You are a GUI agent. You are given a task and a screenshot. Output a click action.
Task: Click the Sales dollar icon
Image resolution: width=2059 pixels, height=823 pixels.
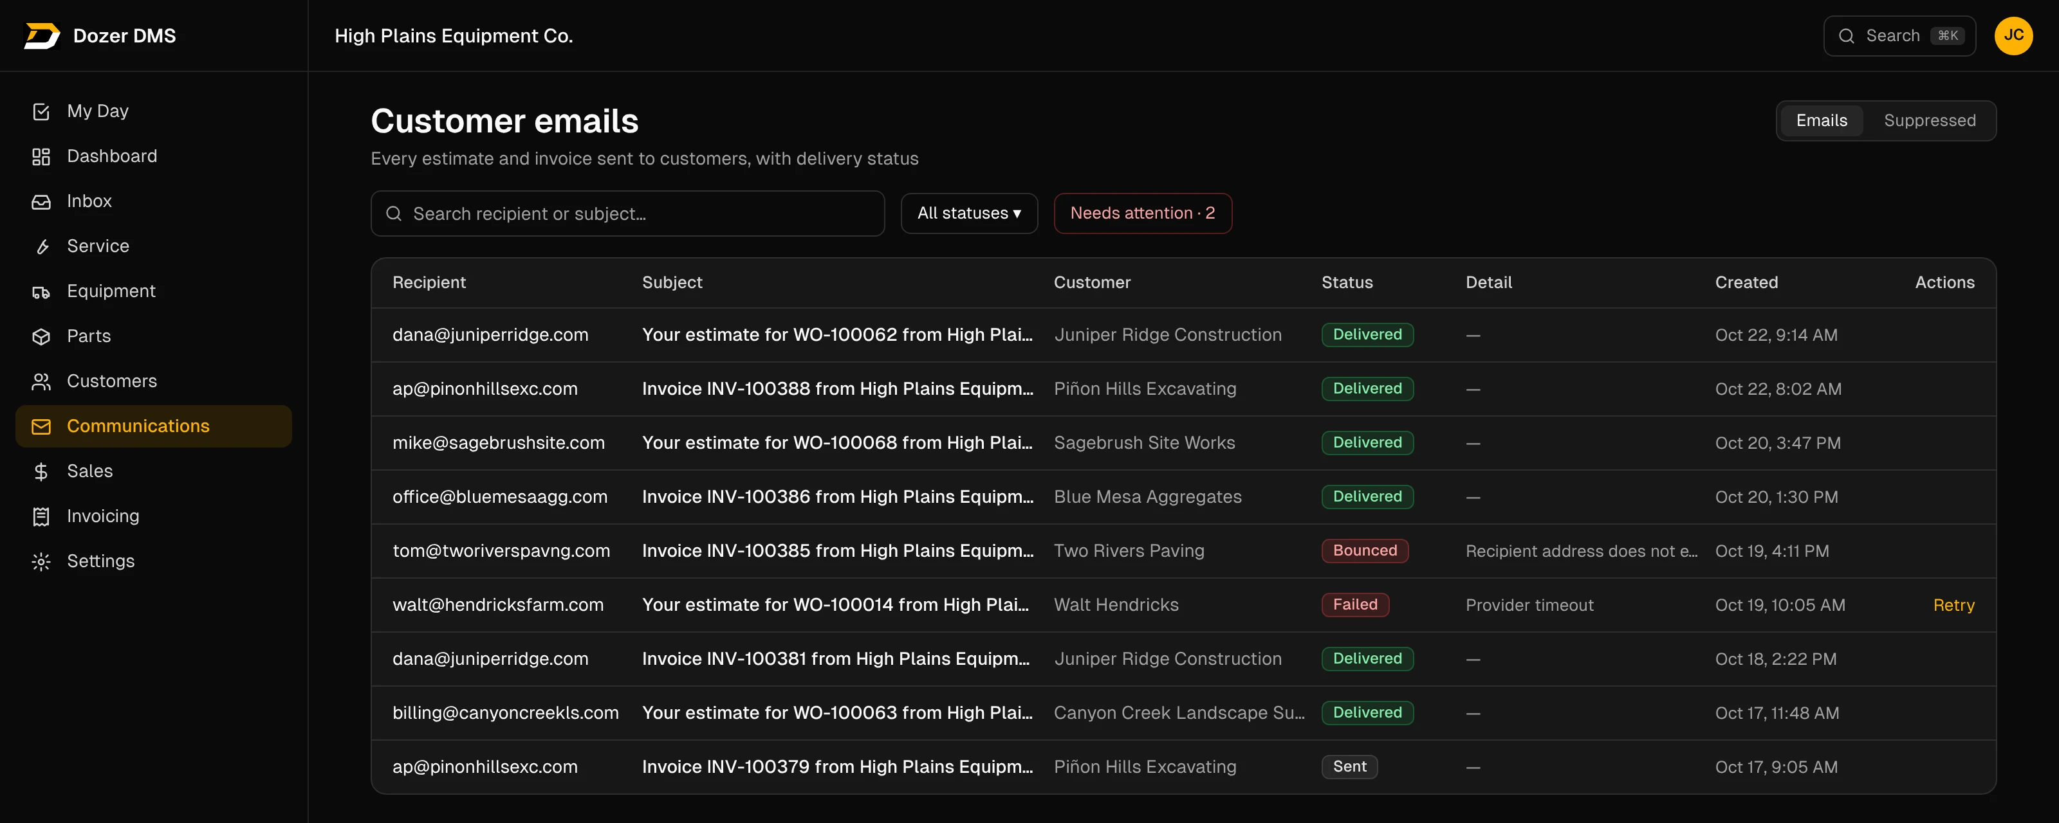(x=41, y=471)
